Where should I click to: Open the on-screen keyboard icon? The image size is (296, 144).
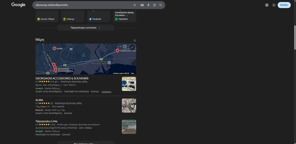(142, 5)
